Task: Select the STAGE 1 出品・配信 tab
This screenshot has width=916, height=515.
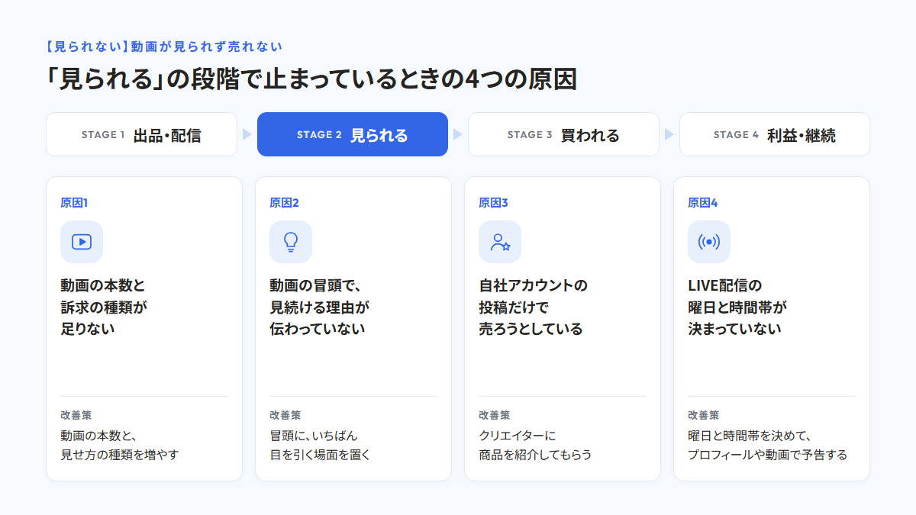Action: coord(142,134)
